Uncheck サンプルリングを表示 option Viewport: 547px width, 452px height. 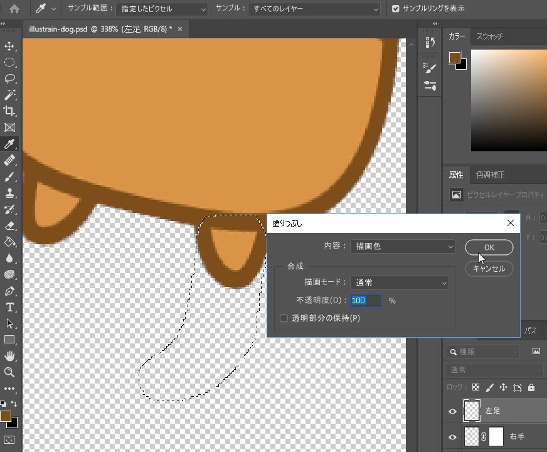pyautogui.click(x=395, y=9)
